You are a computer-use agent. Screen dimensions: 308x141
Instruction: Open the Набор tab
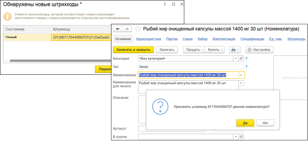tap(203, 39)
